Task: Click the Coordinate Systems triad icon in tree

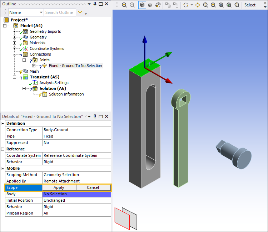Action: tap(25, 48)
